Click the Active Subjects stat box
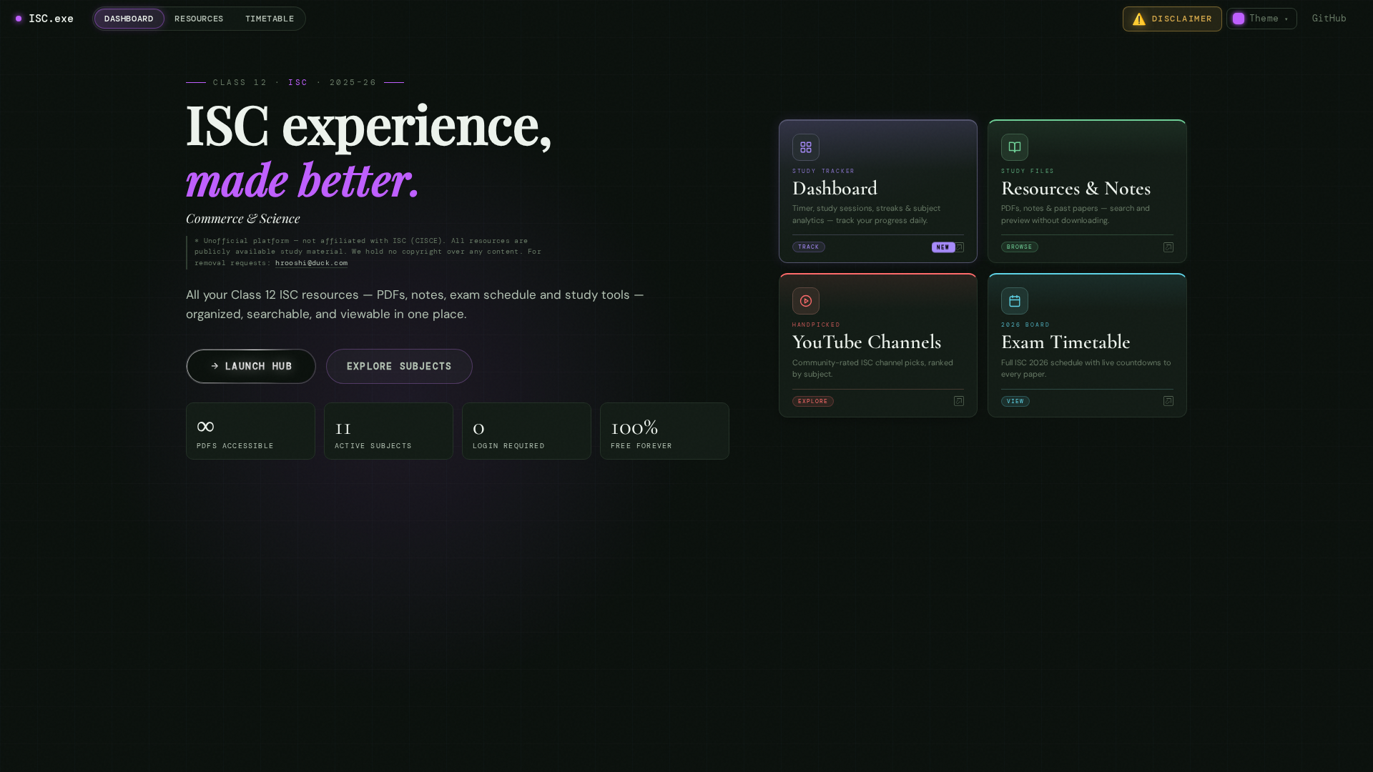 [x=388, y=431]
